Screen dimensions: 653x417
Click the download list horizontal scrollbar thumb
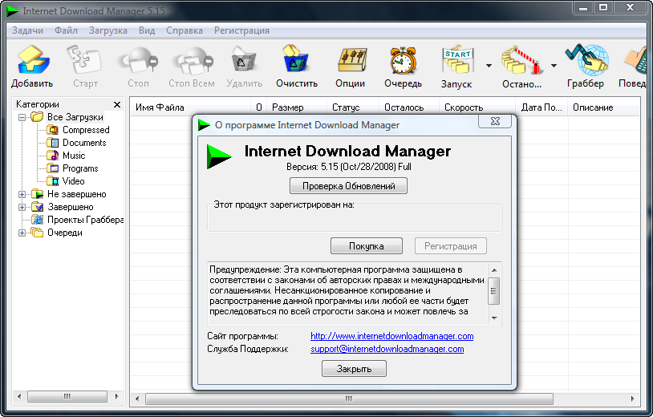(x=349, y=399)
